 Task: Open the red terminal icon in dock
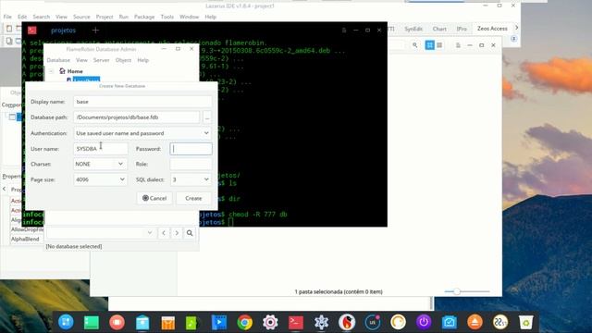(x=296, y=323)
